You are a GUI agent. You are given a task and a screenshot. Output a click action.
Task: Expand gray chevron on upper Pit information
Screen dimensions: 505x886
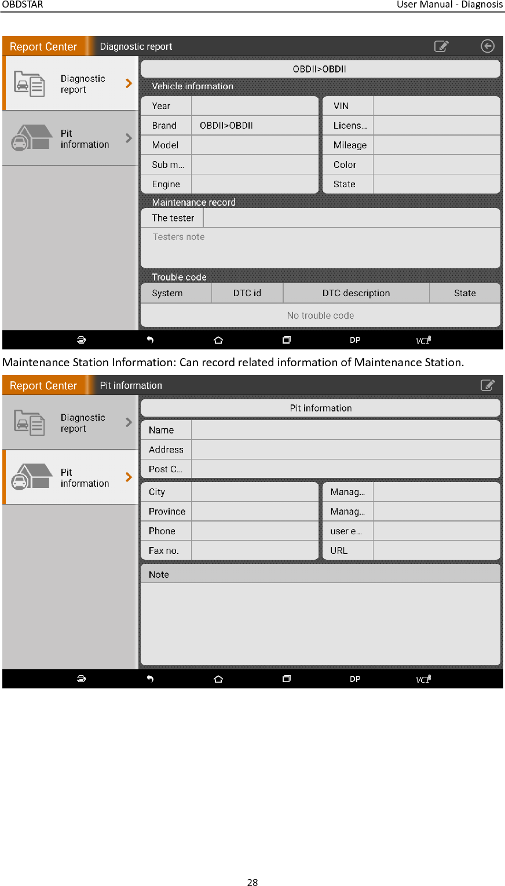(x=129, y=138)
